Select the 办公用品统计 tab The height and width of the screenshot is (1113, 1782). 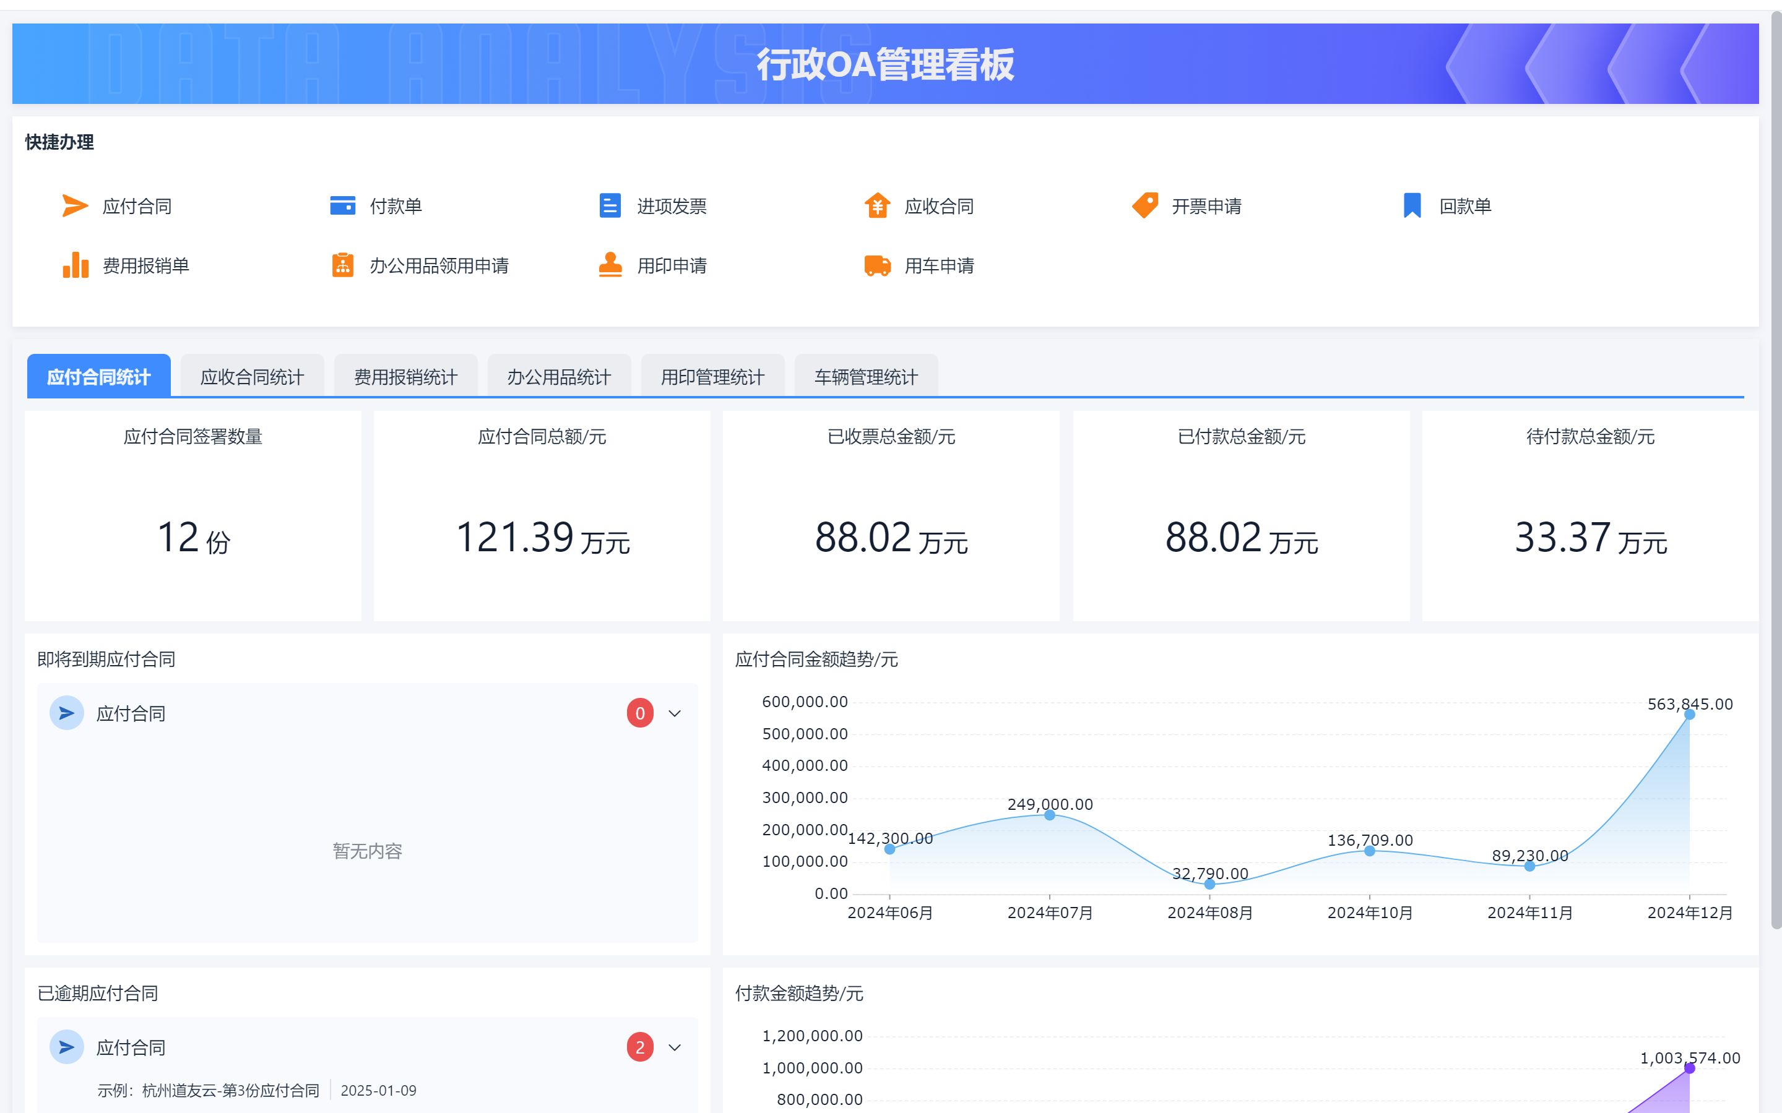(x=559, y=377)
